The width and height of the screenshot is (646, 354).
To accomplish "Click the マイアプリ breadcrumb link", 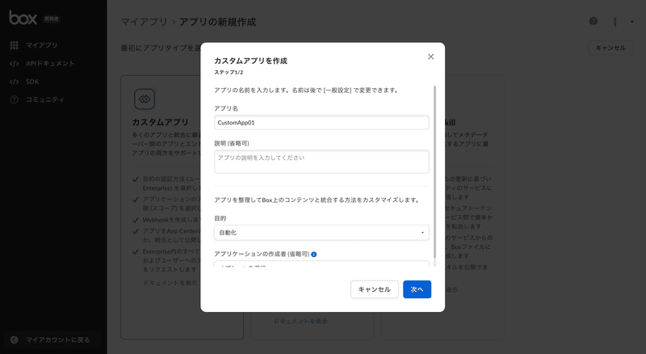I will 145,22.
